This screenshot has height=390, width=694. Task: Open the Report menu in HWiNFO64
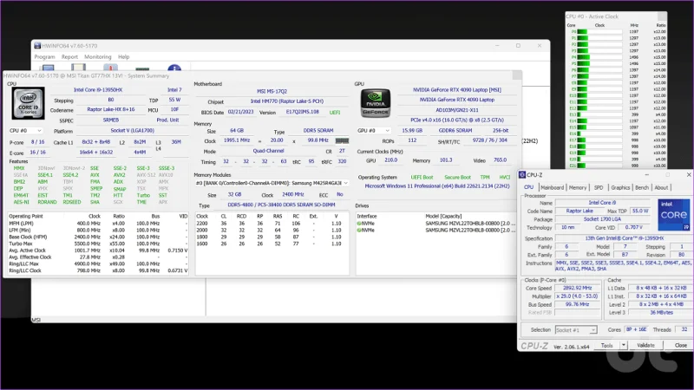pyautogui.click(x=69, y=56)
